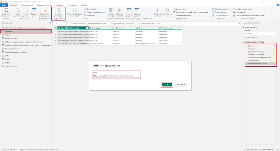Open the Тип column filter dropdown

pos(157,28)
